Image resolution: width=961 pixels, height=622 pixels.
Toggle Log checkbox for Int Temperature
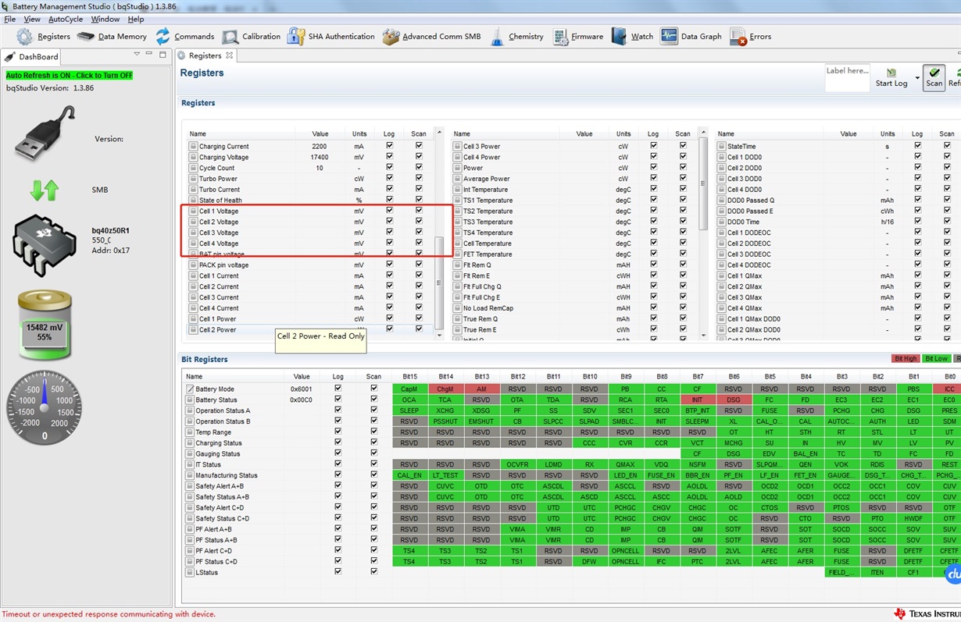[653, 189]
